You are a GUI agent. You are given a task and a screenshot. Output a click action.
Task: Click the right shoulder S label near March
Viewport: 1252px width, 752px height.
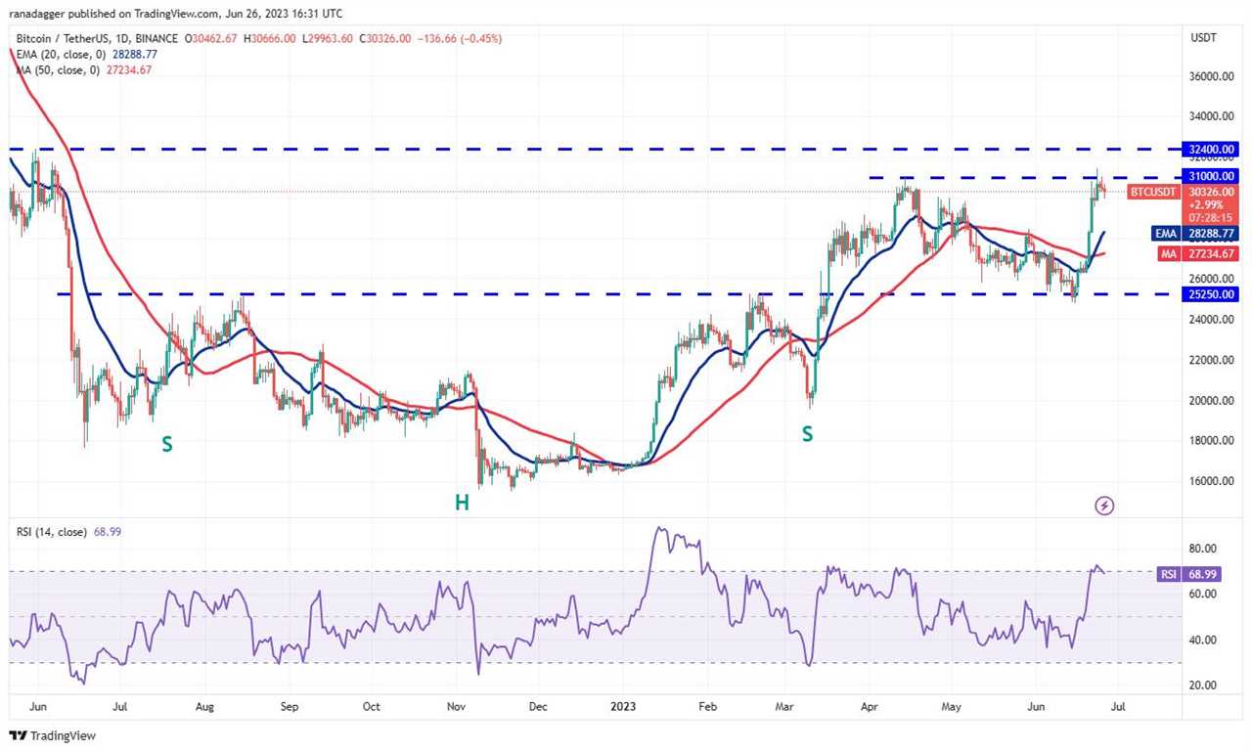(x=807, y=432)
